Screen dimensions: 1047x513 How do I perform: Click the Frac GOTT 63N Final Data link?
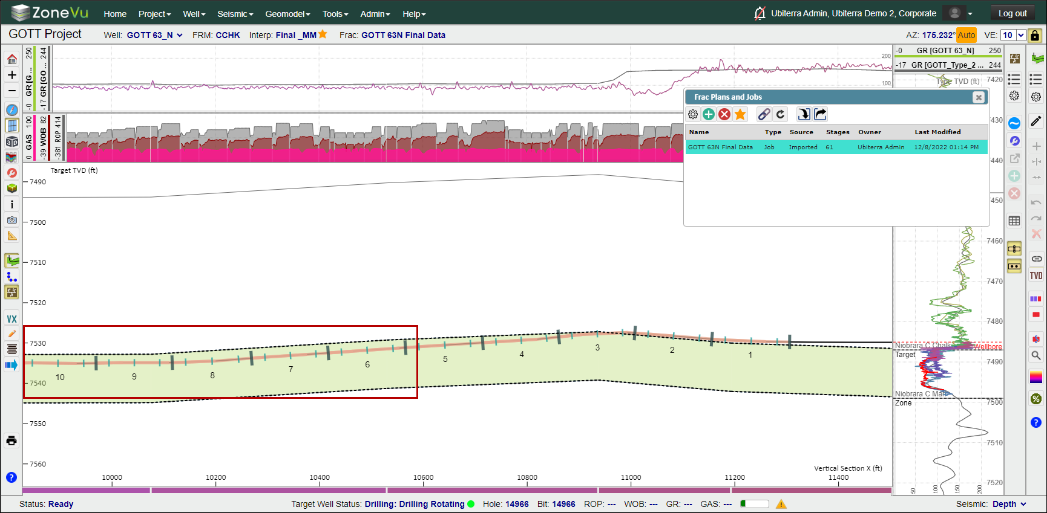[x=403, y=35]
